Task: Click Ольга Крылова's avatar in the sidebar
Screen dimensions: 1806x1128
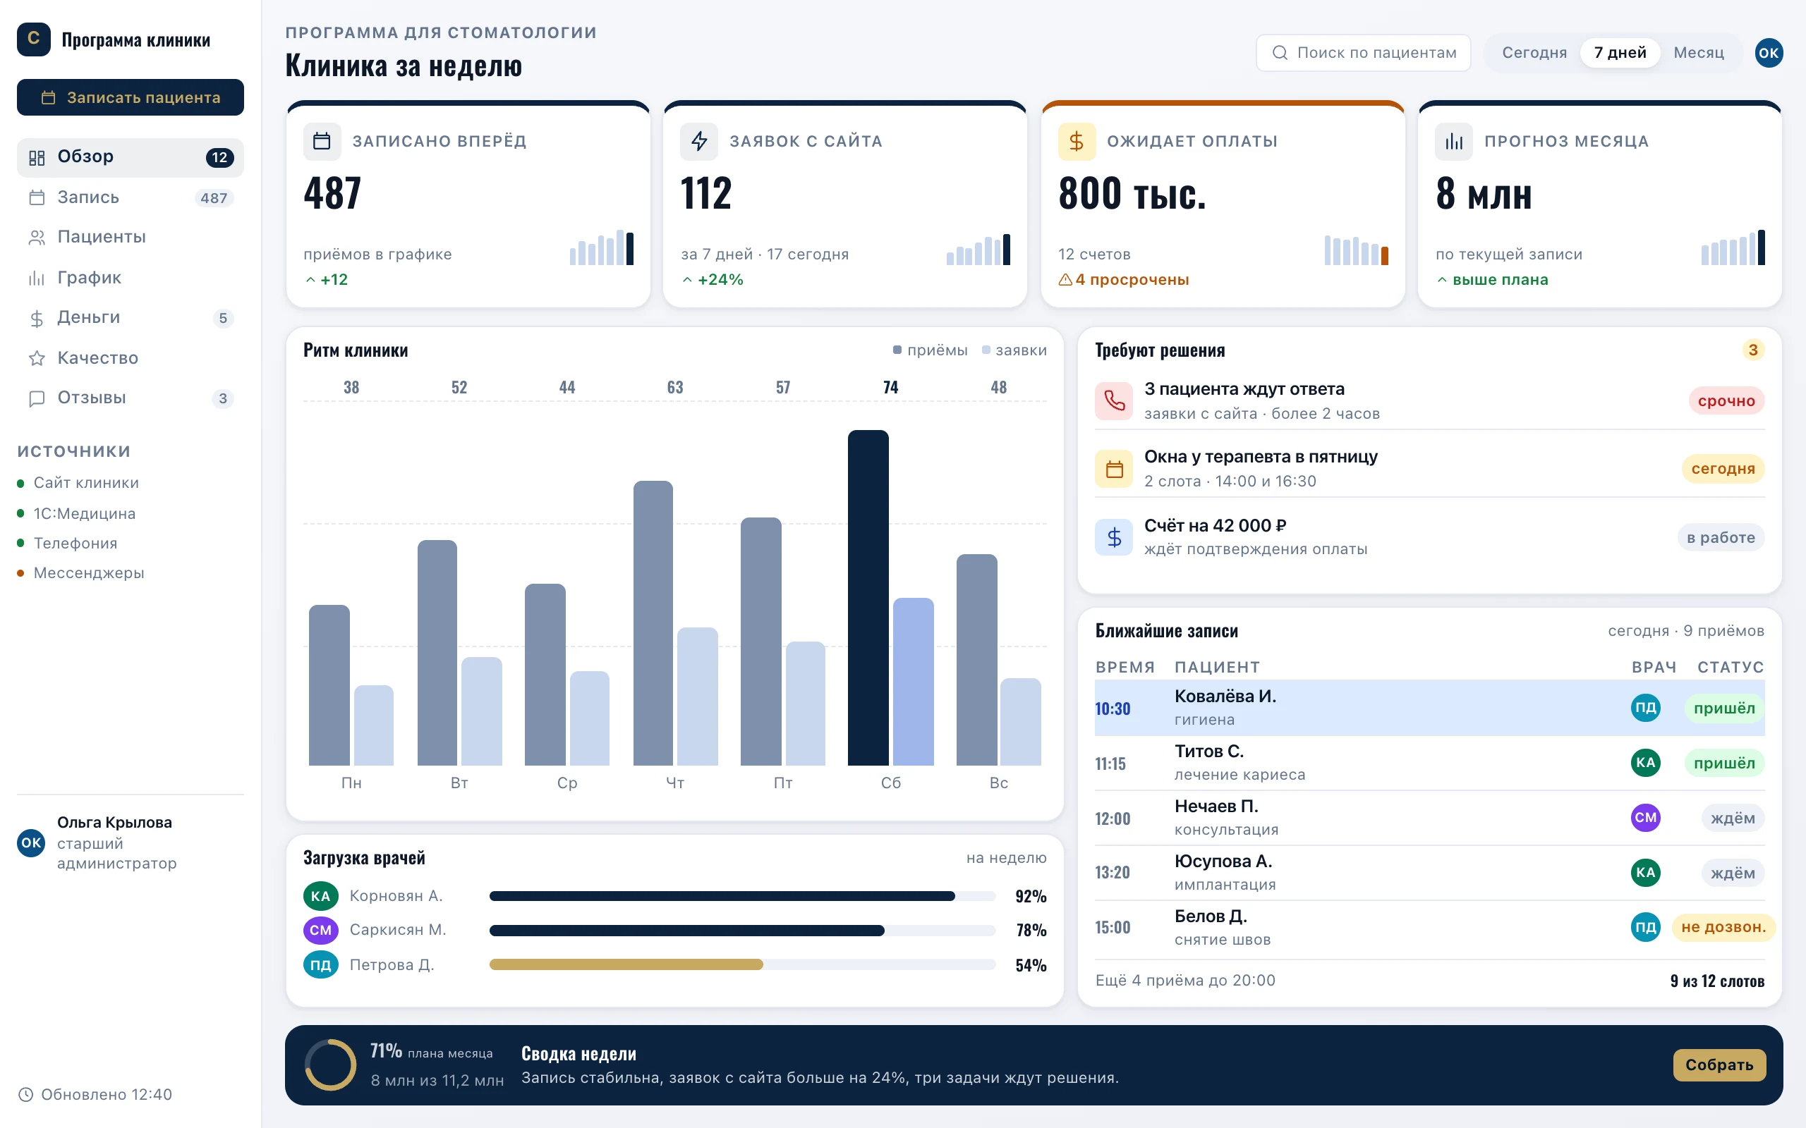Action: (x=31, y=843)
